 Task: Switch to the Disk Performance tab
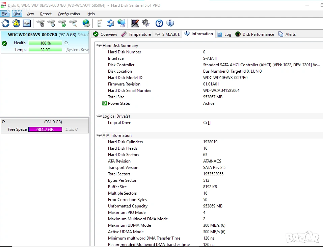point(255,34)
